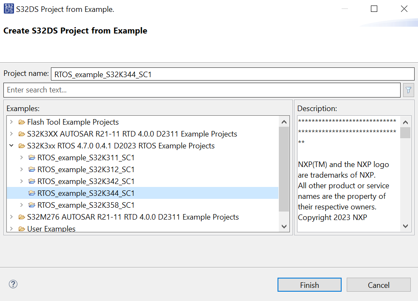Image resolution: width=418 pixels, height=301 pixels.
Task: Click the folder icon for RTOS_example_S32K311_SC1
Action: (x=32, y=157)
